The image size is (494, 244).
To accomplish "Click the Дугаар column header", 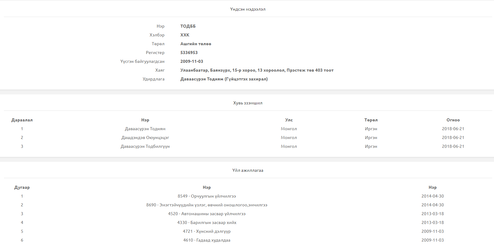I will 22,188.
